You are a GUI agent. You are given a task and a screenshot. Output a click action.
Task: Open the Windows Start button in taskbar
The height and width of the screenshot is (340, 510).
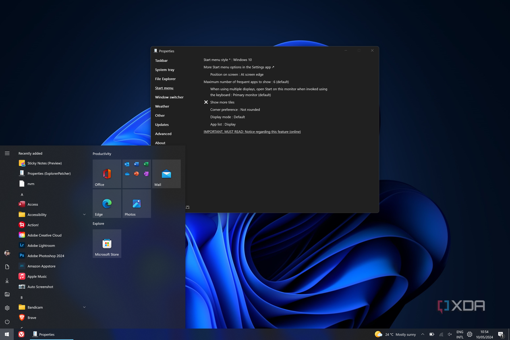[x=7, y=334]
